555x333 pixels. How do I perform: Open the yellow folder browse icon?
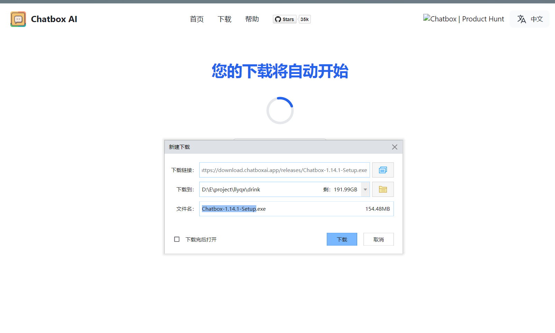382,189
